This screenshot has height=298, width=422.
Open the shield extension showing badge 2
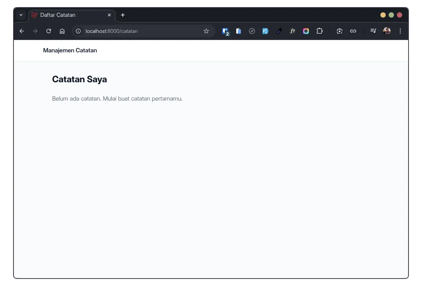[x=225, y=31]
